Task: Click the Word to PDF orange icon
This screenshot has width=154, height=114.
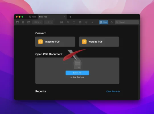Action: click(84, 42)
